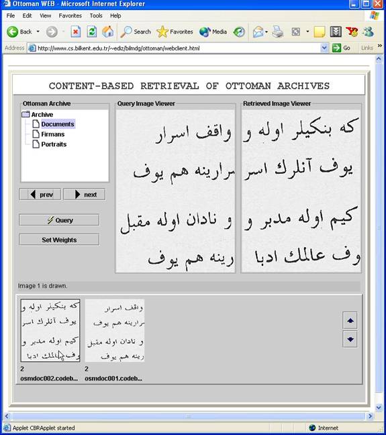The width and height of the screenshot is (386, 435).
Task: Expand the address bar dropdown arrow
Action: pos(324,48)
